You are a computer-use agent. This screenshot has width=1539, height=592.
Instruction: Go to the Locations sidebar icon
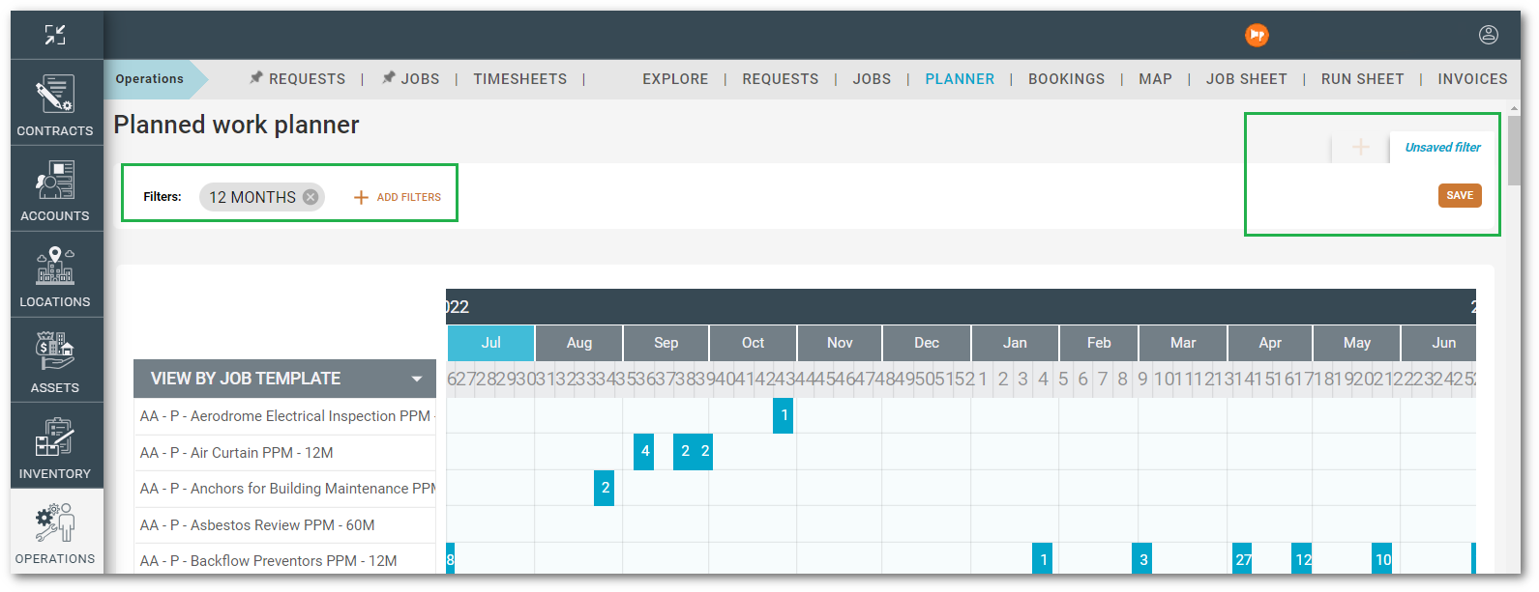tap(55, 275)
